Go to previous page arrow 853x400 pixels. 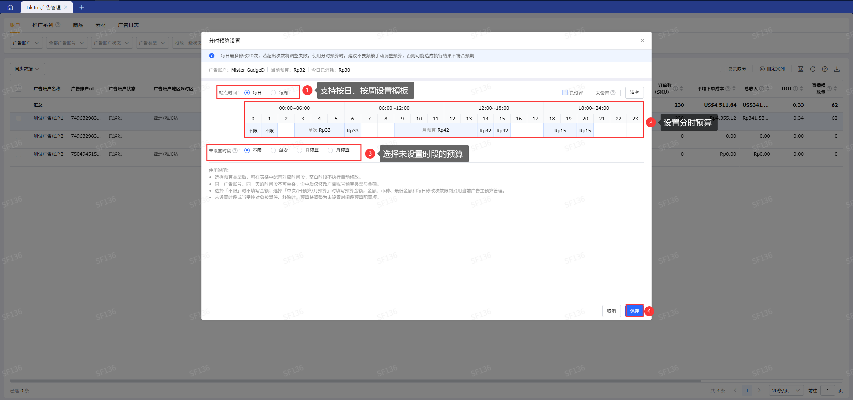click(735, 390)
